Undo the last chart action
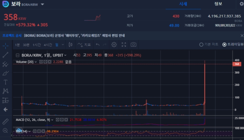Image resolution: width=244 pixels, height=140 pixels. point(98,45)
